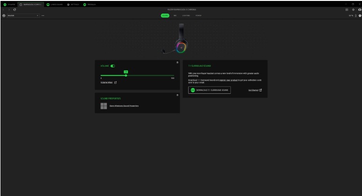Click the back navigation arrow
362x196 pixels.
tap(4, 10)
